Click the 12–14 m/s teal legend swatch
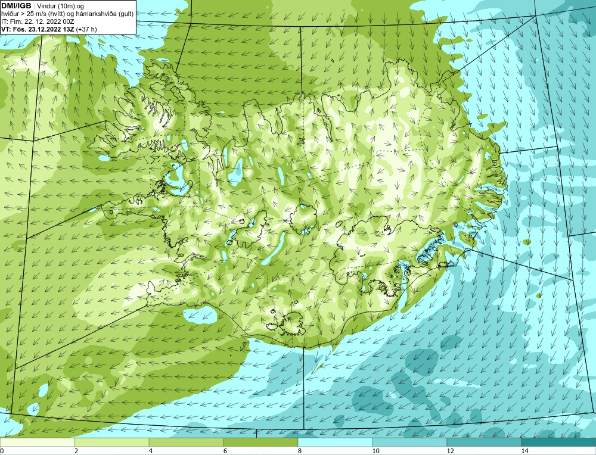 (484, 442)
